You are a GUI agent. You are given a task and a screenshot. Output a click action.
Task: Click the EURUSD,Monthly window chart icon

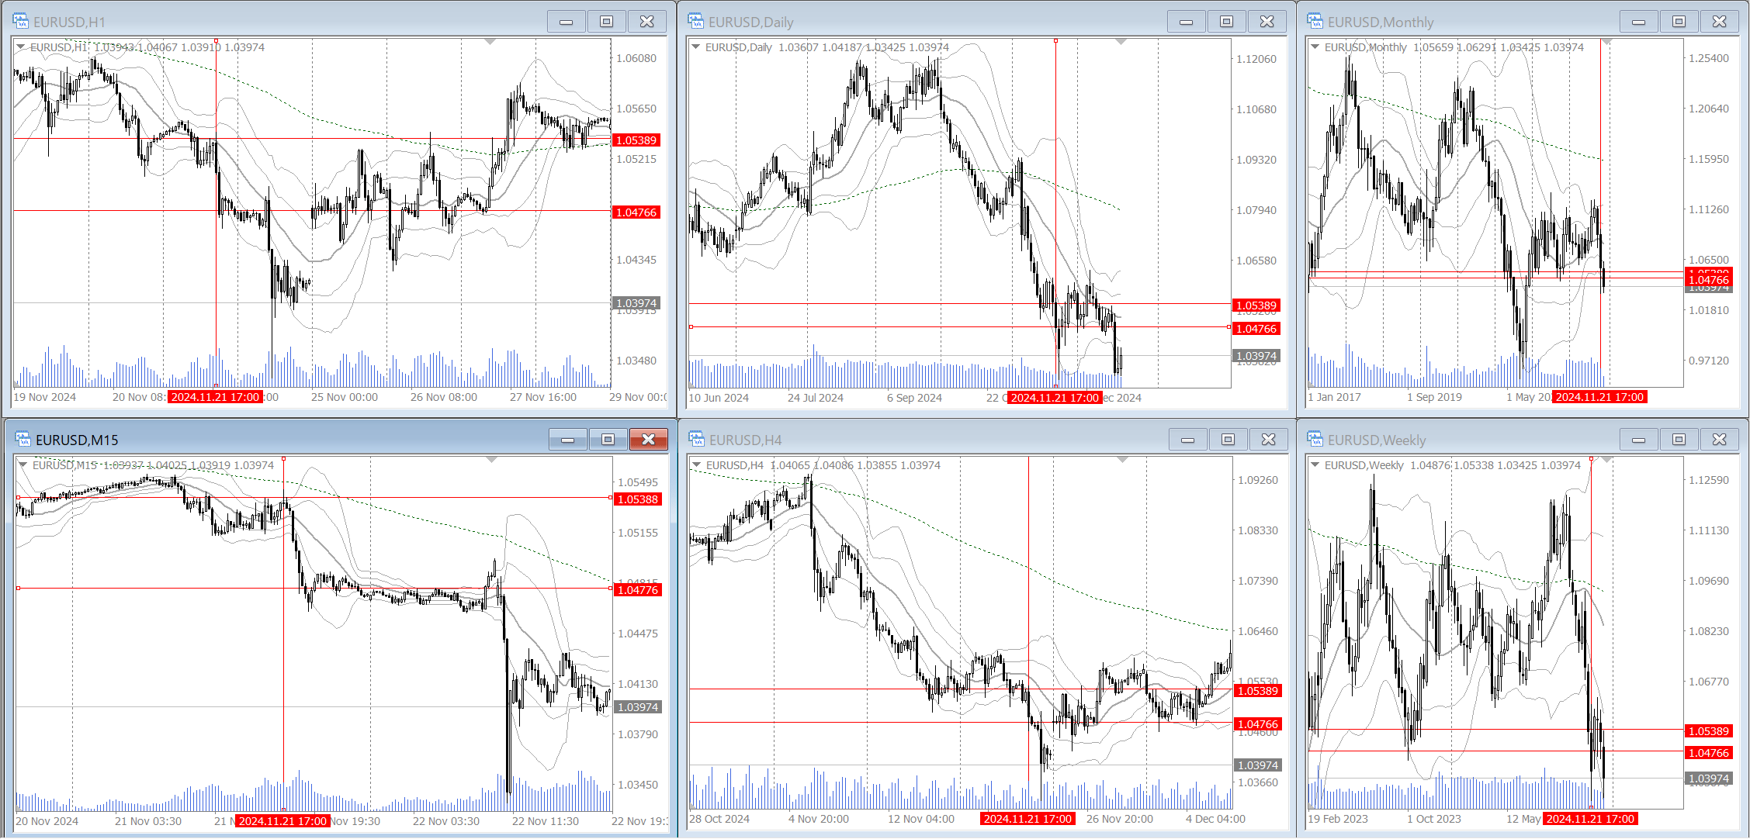click(x=1315, y=21)
